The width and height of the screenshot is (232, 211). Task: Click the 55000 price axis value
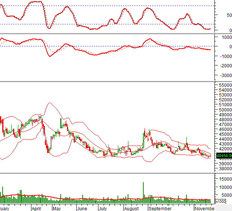pos(224,86)
